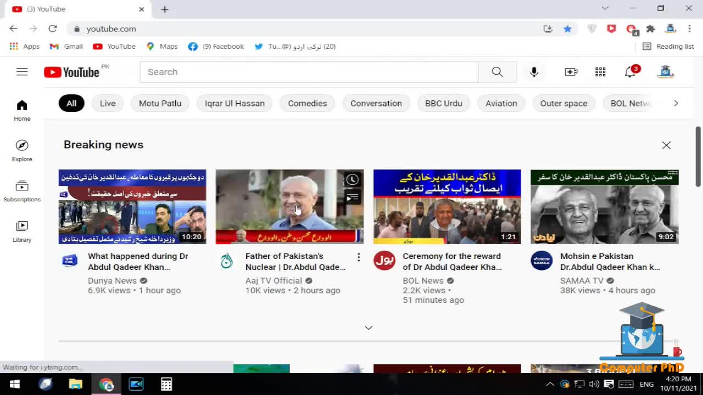Screen dimensions: 703x395
Task: Click the page vertical scrollbar
Action: point(698,156)
